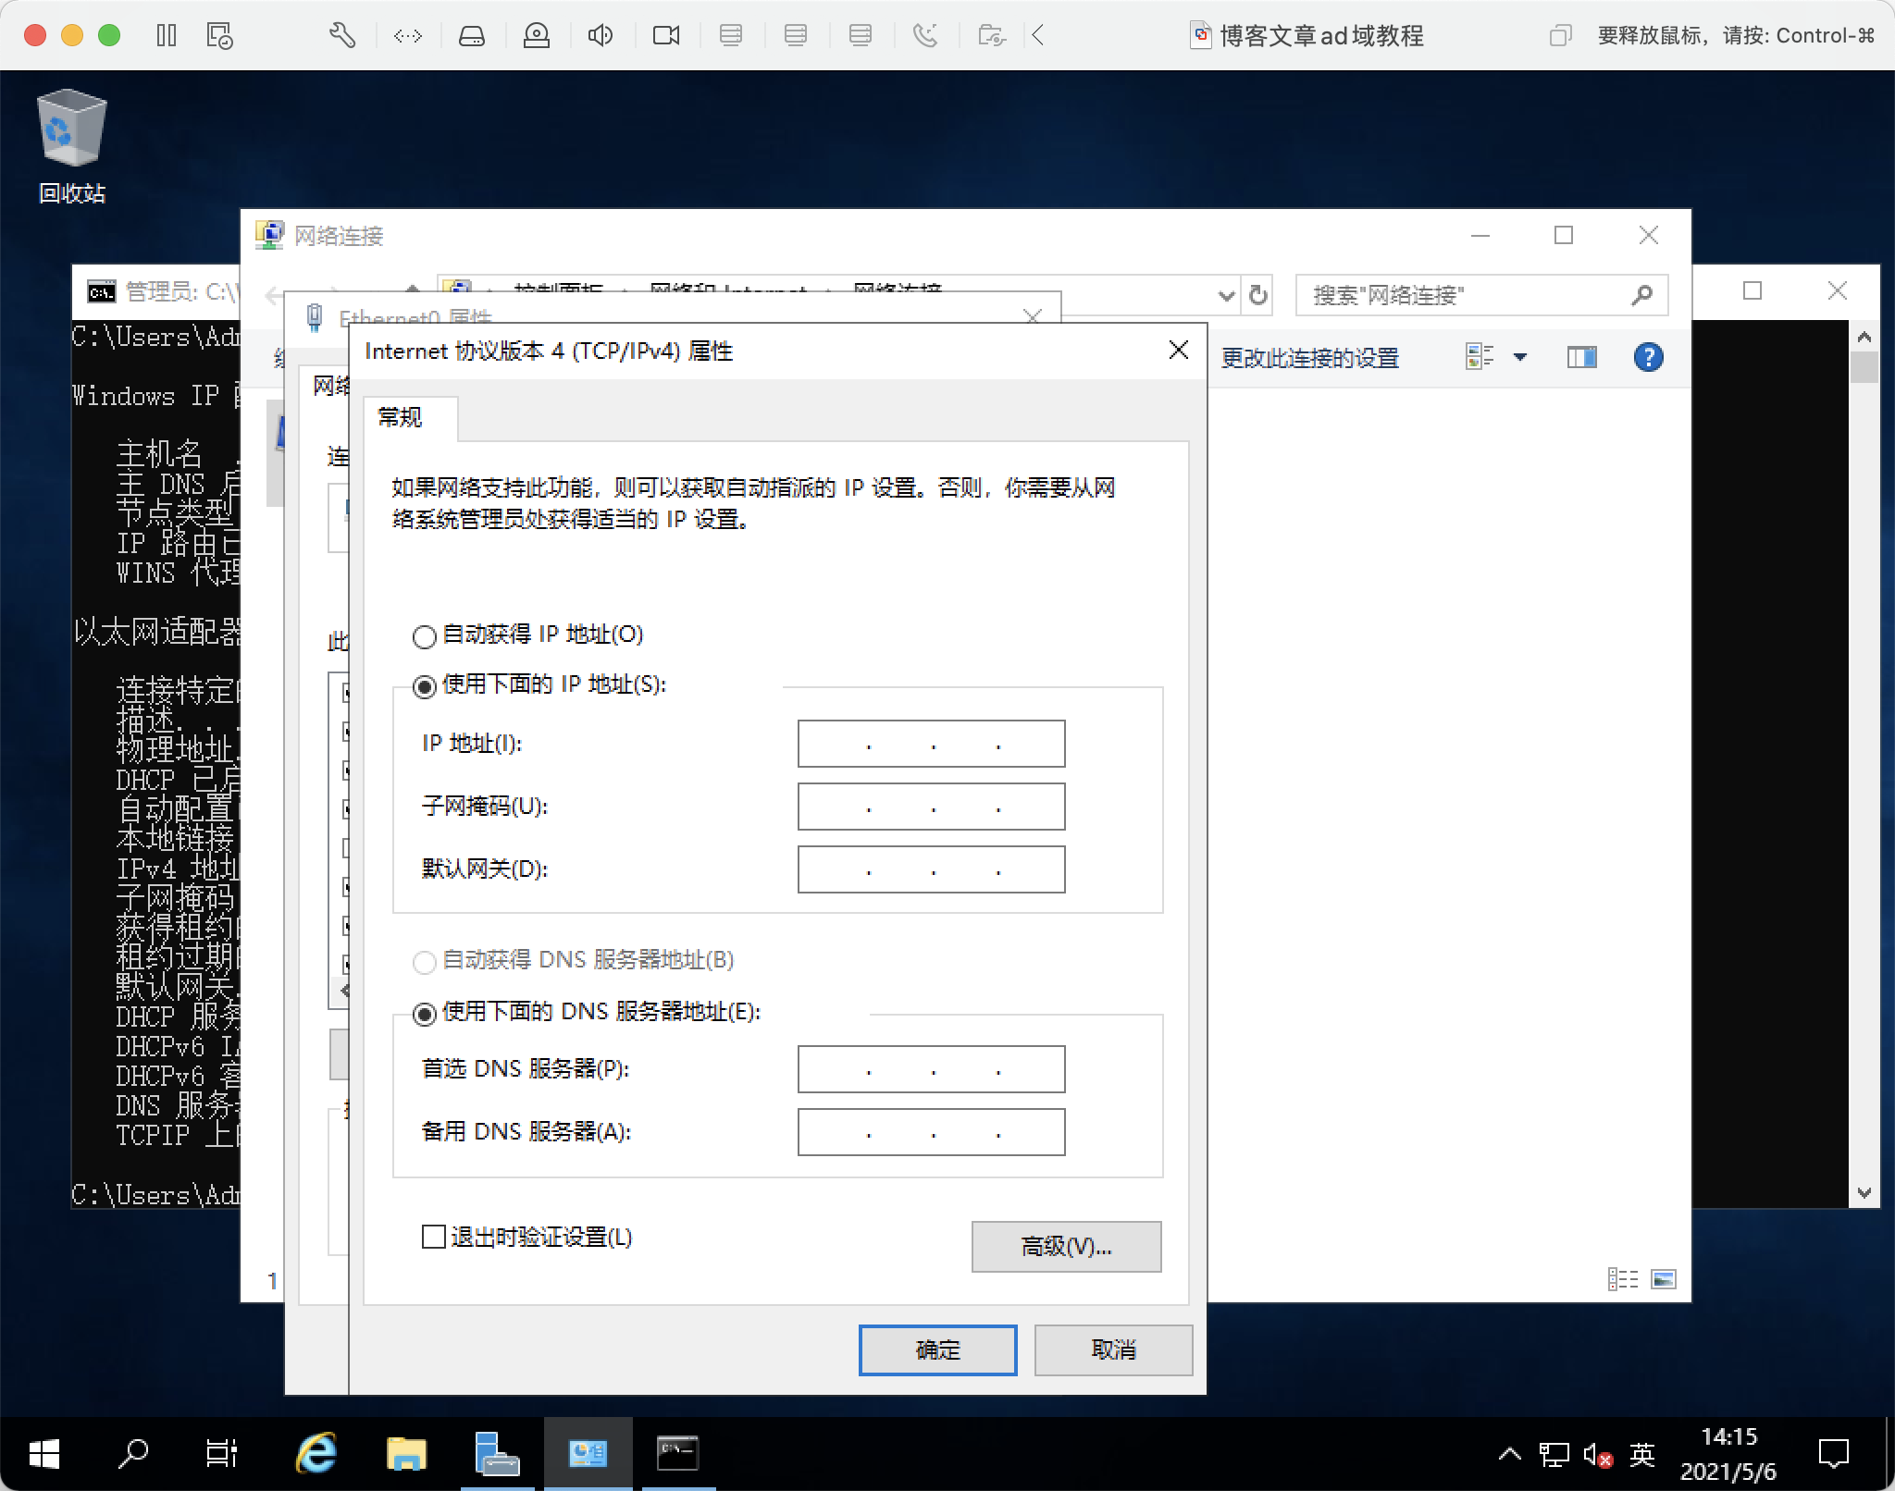Image resolution: width=1895 pixels, height=1491 pixels.
Task: Open Internet Explorer from the taskbar
Action: pos(316,1453)
